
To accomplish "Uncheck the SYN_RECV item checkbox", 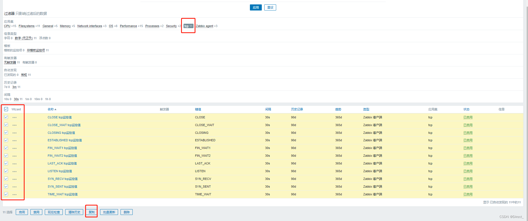I will click(6, 179).
